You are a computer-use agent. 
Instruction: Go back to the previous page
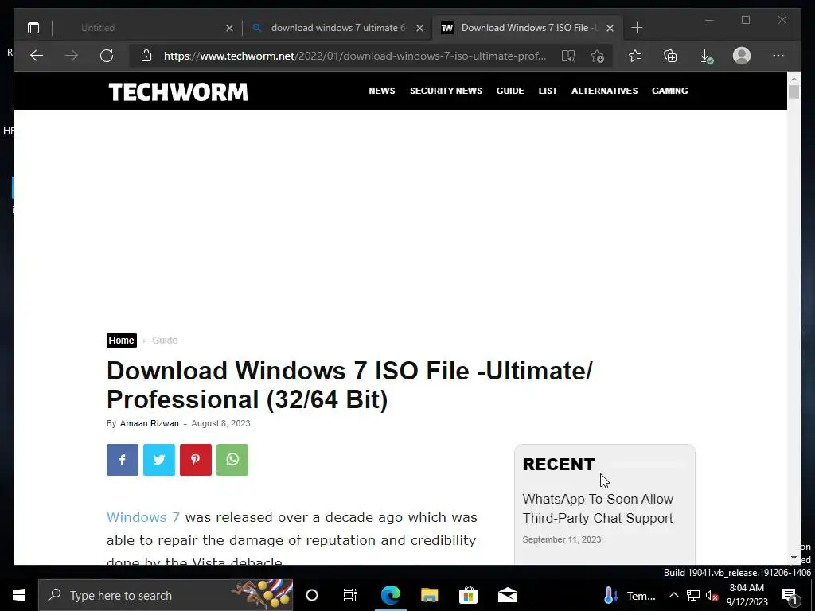37,56
